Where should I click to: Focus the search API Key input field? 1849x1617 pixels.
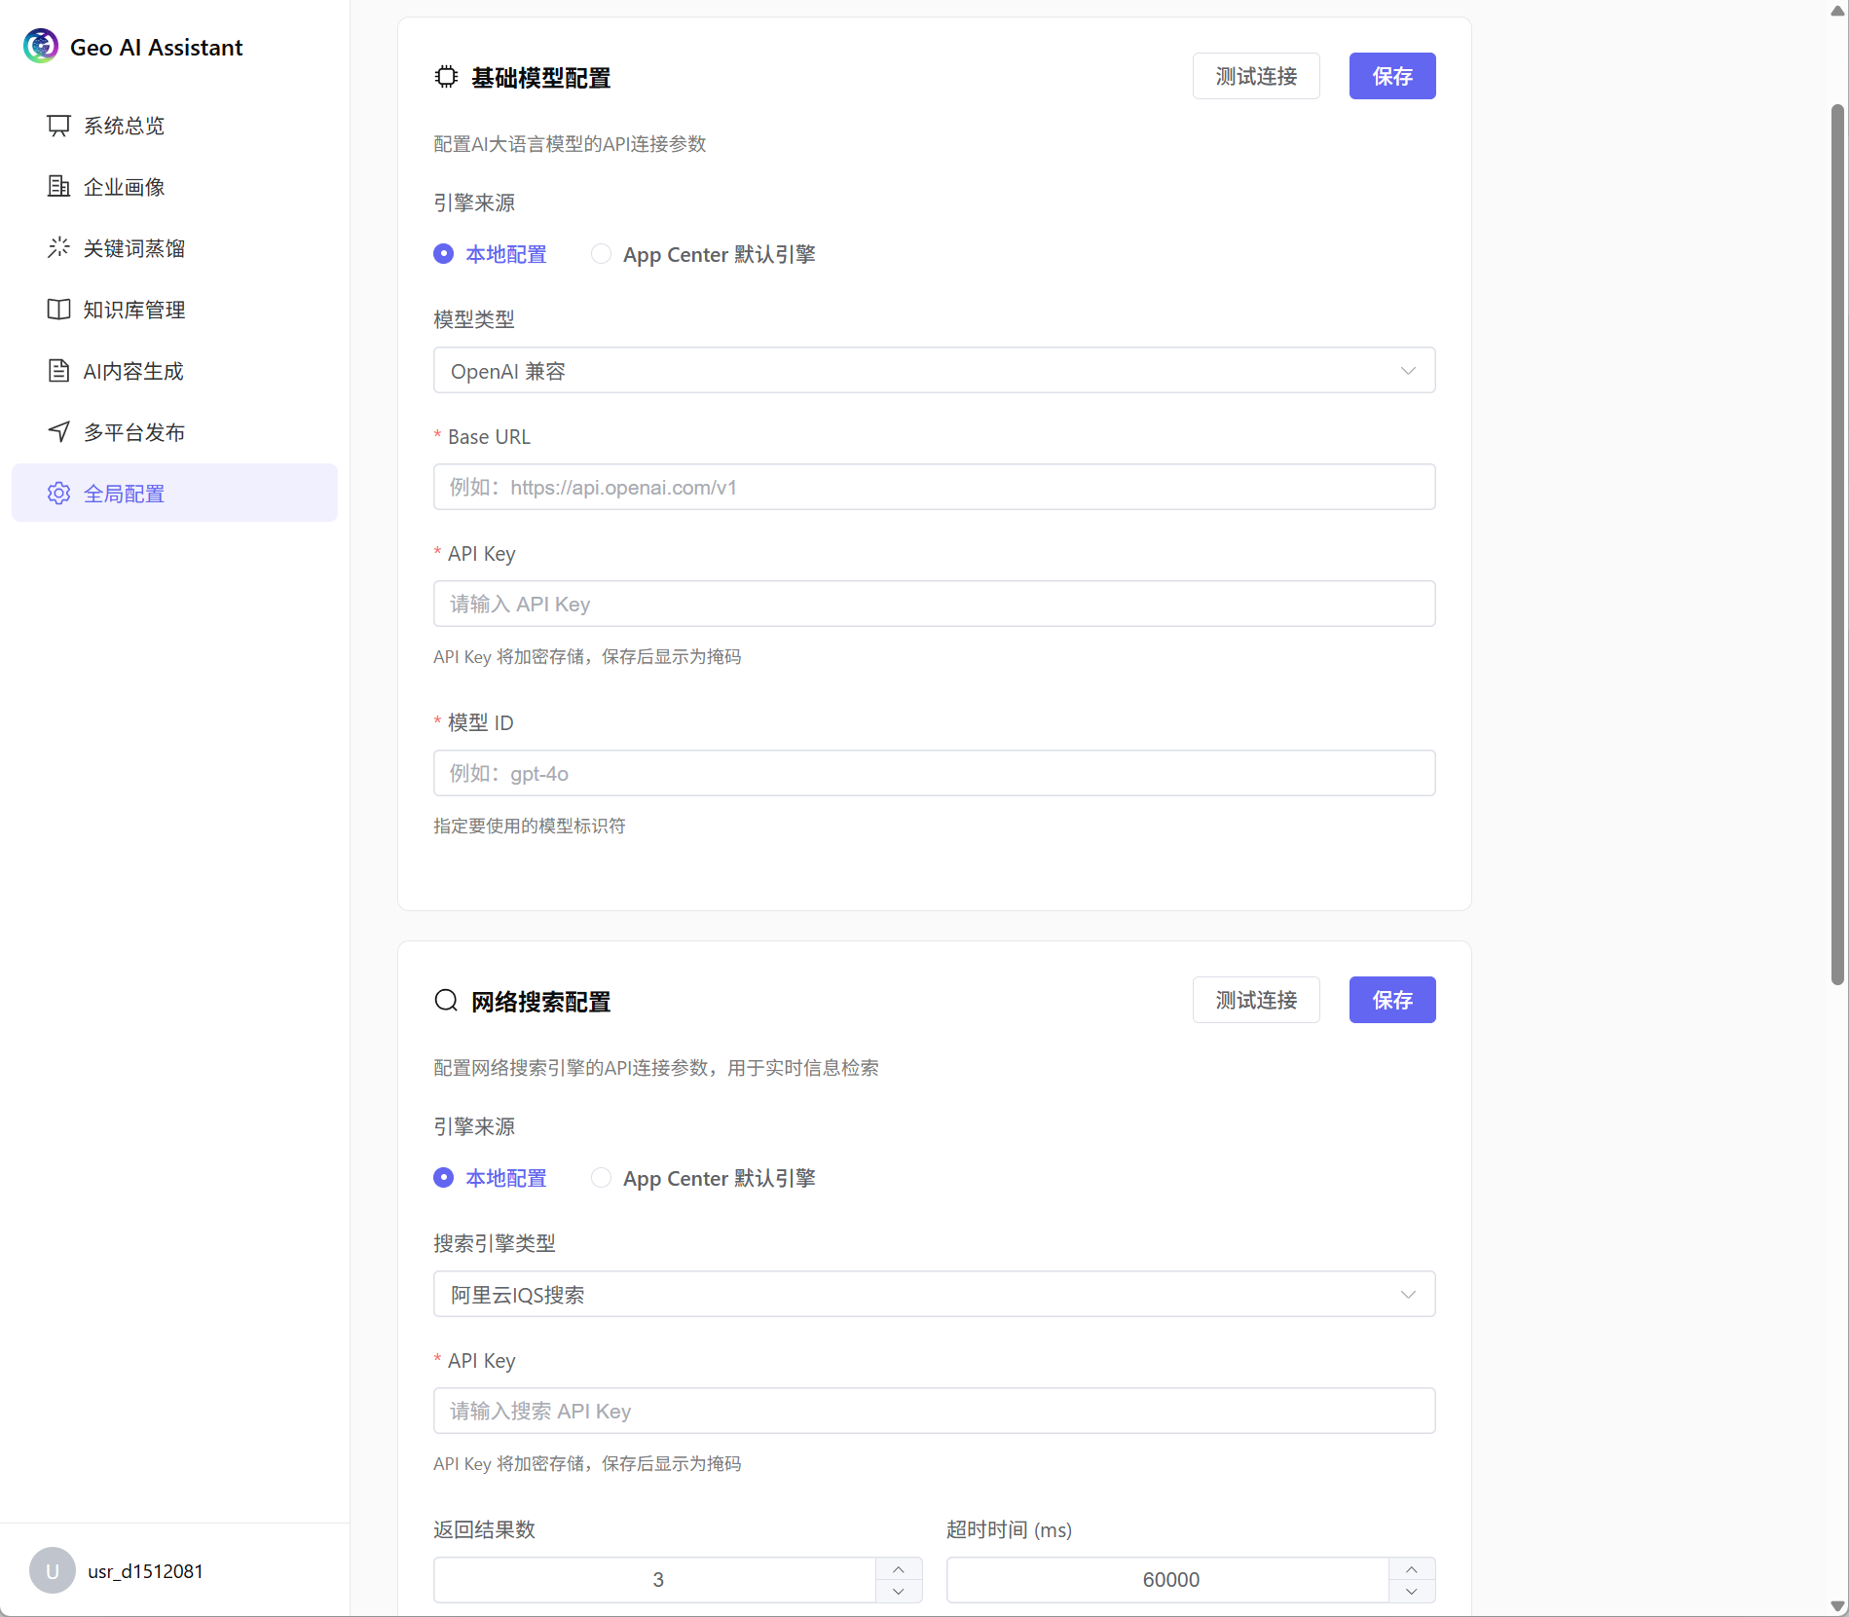tap(934, 1412)
